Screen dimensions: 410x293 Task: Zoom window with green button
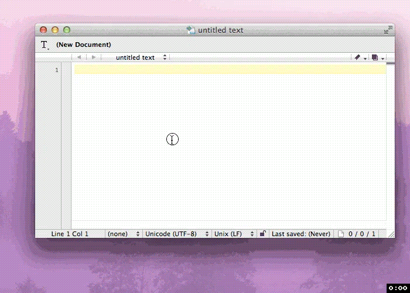click(67, 30)
